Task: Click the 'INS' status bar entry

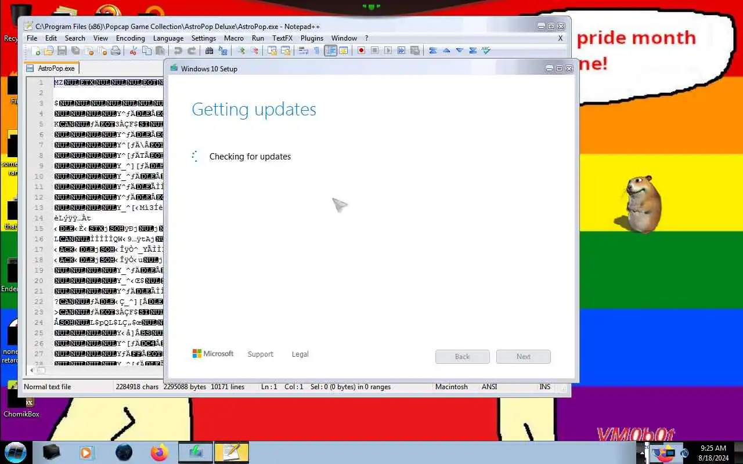Action: 545,387
